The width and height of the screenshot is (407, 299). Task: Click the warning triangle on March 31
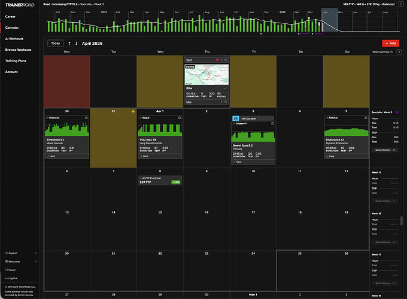[133, 111]
